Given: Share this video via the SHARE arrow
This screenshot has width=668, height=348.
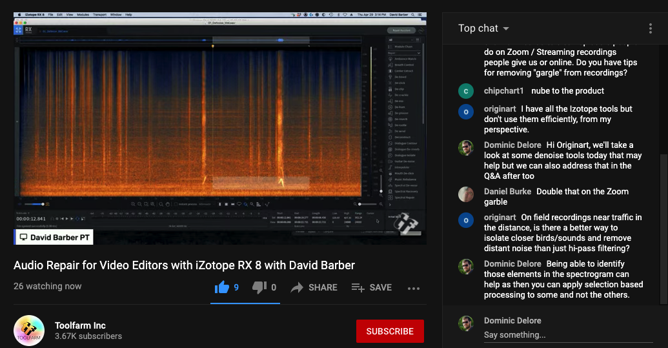Looking at the screenshot, I should point(314,287).
